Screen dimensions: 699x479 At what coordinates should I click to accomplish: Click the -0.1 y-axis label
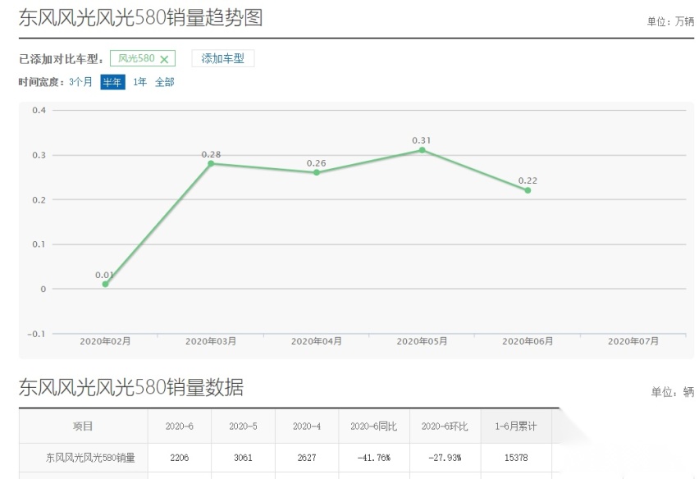point(37,334)
